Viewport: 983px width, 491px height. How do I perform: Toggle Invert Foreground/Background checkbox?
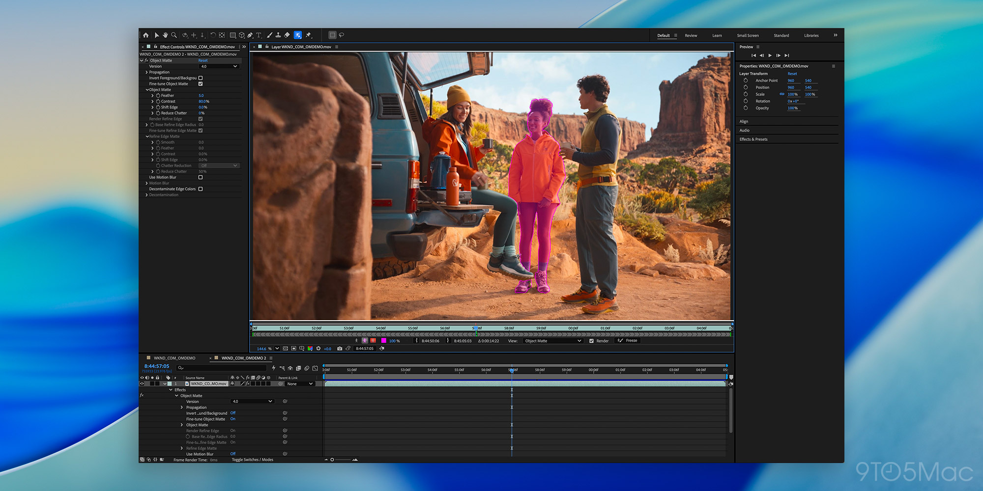click(201, 78)
